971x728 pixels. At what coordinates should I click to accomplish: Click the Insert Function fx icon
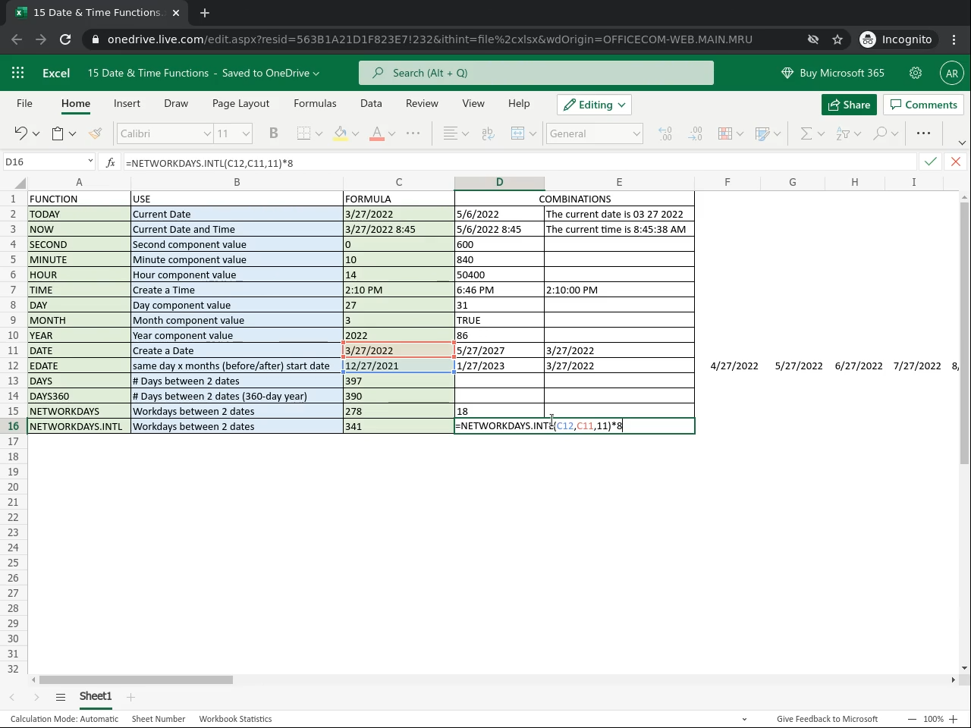111,162
